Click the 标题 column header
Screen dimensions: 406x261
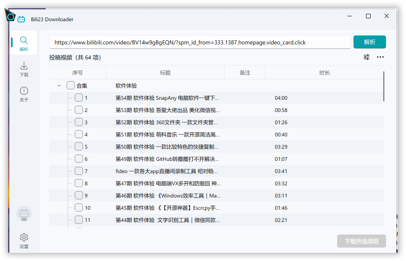click(165, 72)
